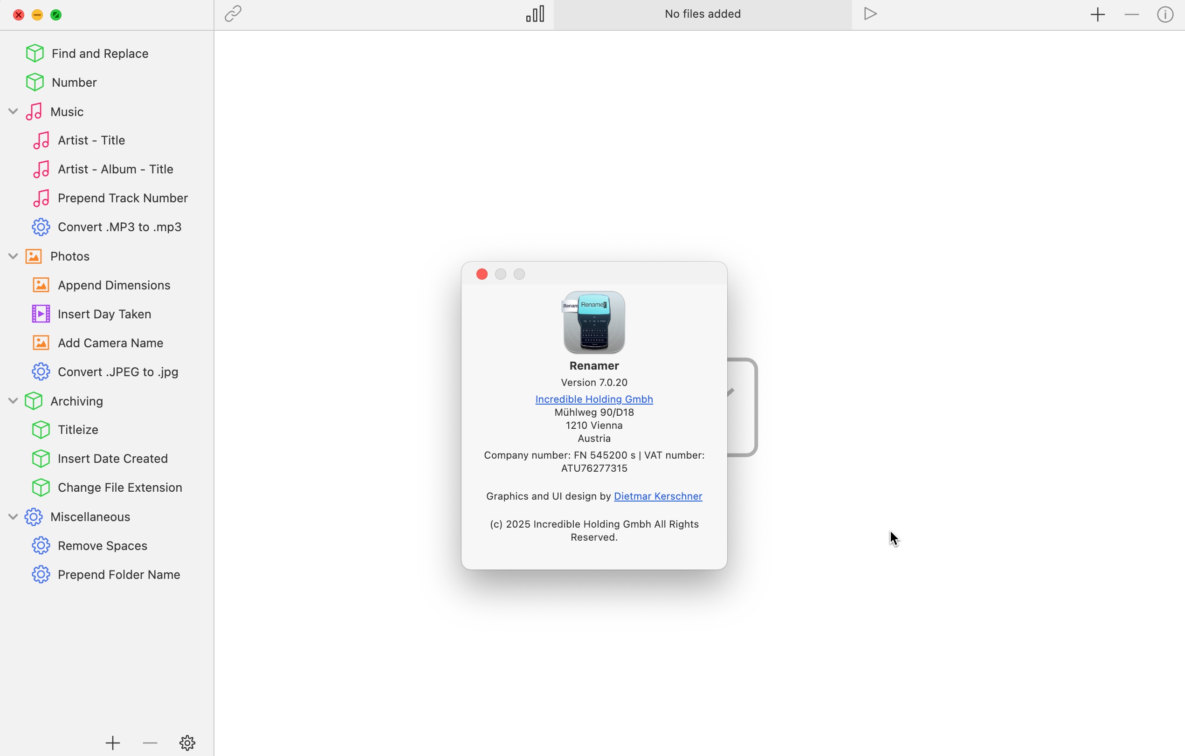The image size is (1185, 756).
Task: Click the Find and Replace cube icon
Action: pyautogui.click(x=34, y=53)
